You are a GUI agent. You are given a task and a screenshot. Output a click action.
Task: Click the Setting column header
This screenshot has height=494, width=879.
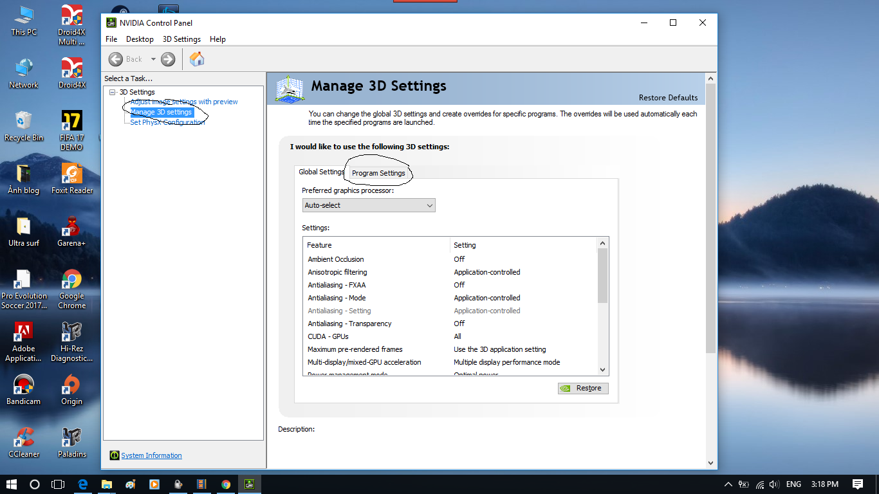coord(524,245)
